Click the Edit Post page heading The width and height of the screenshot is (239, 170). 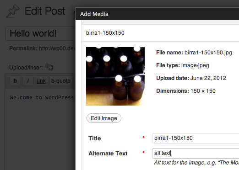[45, 11]
